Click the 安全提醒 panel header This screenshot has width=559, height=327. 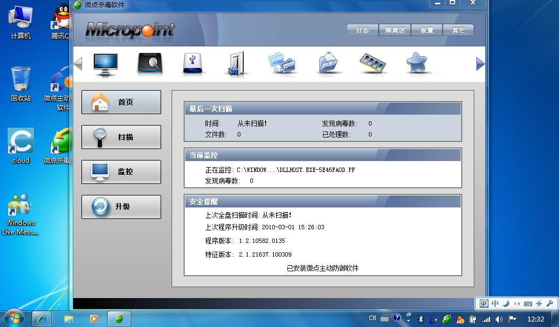(322, 201)
